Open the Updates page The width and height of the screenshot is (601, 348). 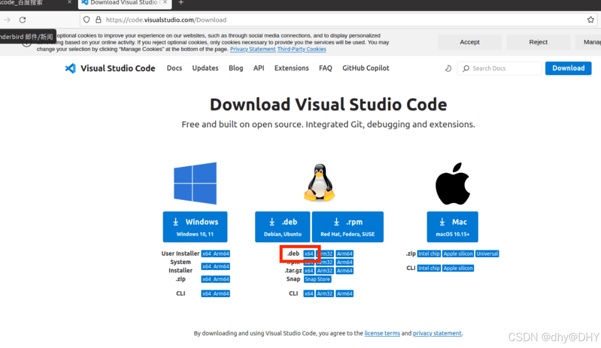[x=205, y=68]
